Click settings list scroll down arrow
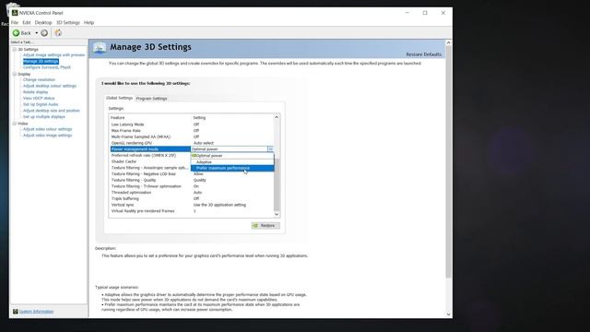This screenshot has height=332, width=590. pyautogui.click(x=277, y=214)
